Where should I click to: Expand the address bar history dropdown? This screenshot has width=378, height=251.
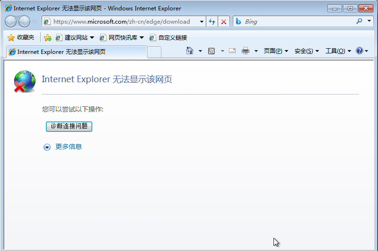click(x=202, y=22)
